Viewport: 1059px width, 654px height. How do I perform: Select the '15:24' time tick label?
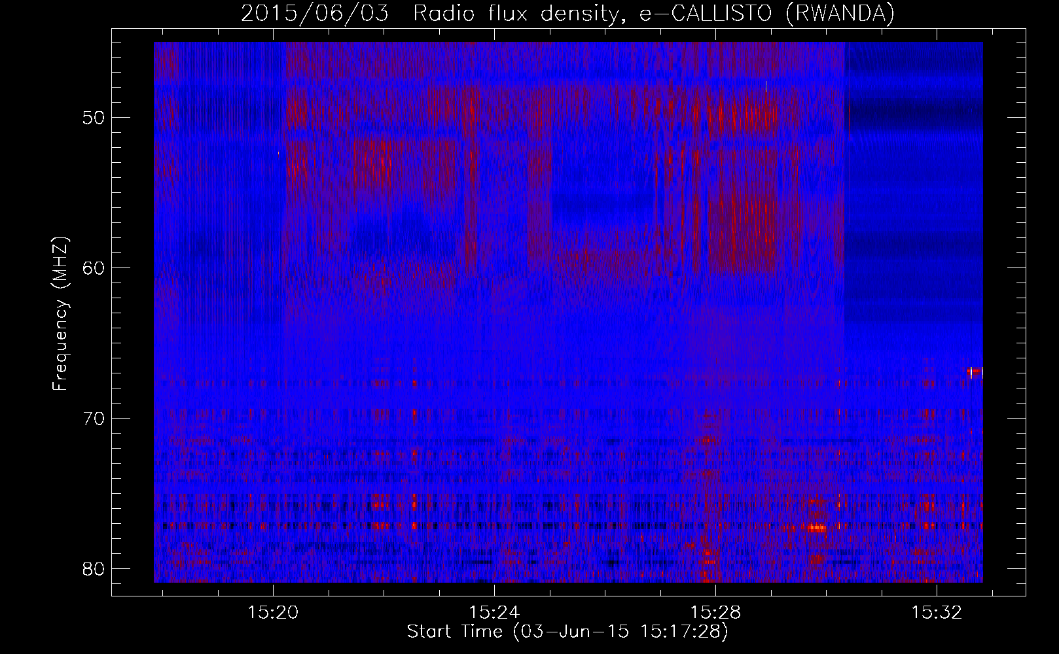(494, 613)
